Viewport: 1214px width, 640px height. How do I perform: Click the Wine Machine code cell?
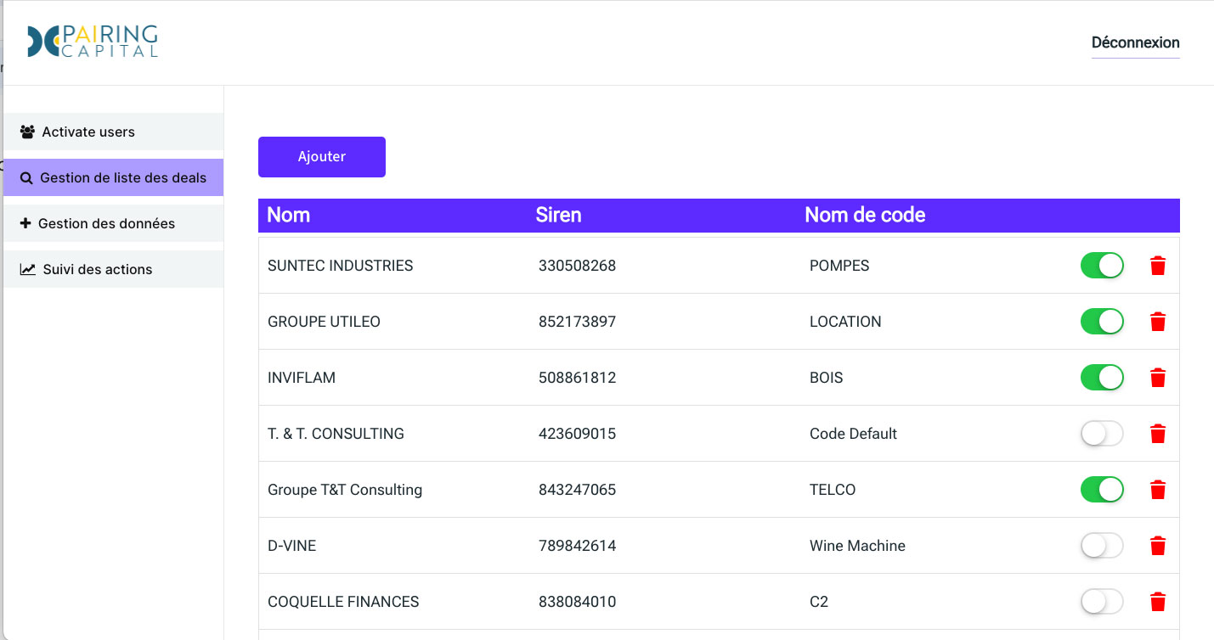click(x=857, y=546)
